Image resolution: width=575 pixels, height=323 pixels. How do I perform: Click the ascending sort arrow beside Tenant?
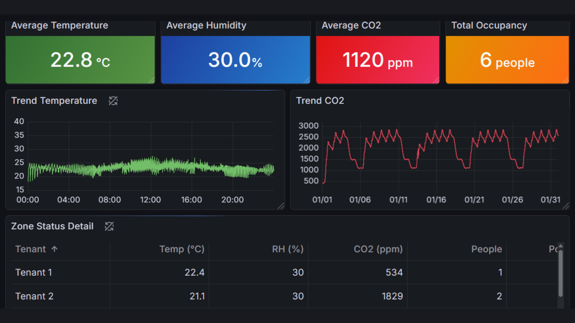pyautogui.click(x=54, y=249)
